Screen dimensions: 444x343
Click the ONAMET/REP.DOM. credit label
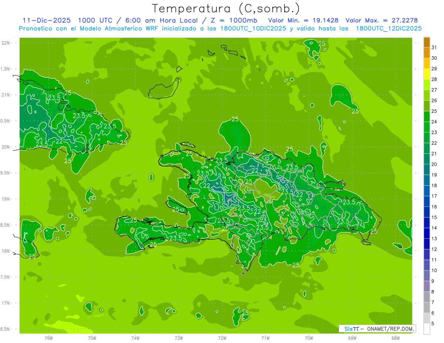tap(390, 329)
